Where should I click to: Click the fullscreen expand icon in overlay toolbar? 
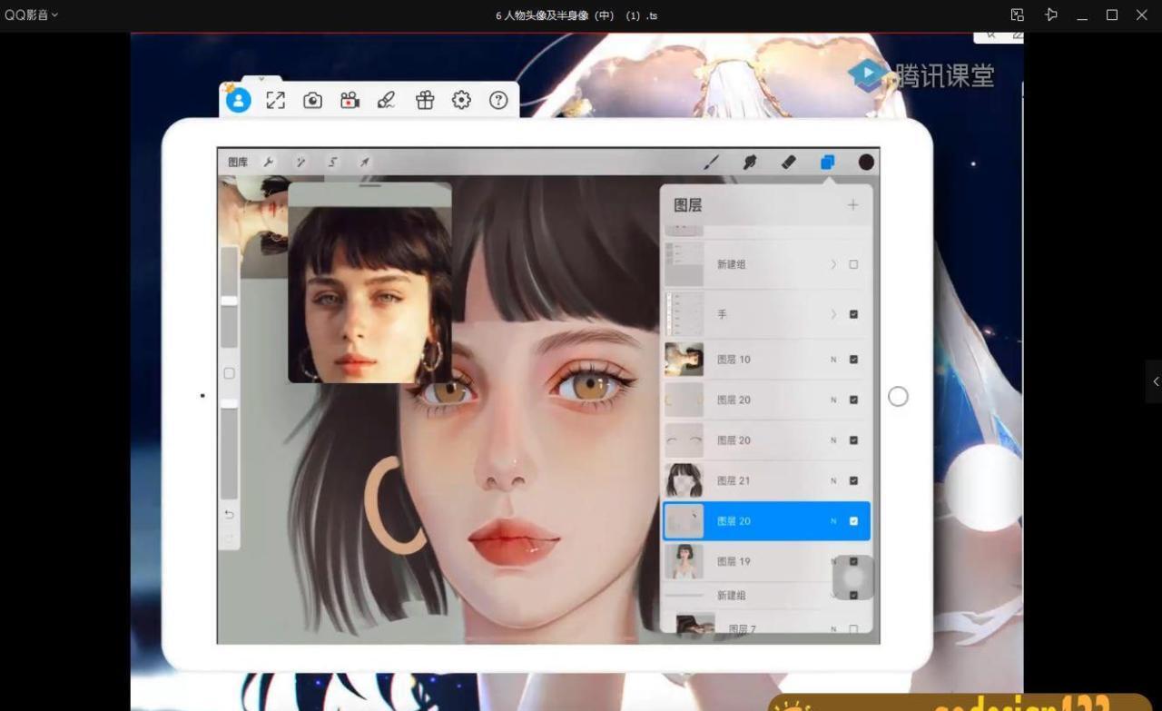pyautogui.click(x=275, y=101)
